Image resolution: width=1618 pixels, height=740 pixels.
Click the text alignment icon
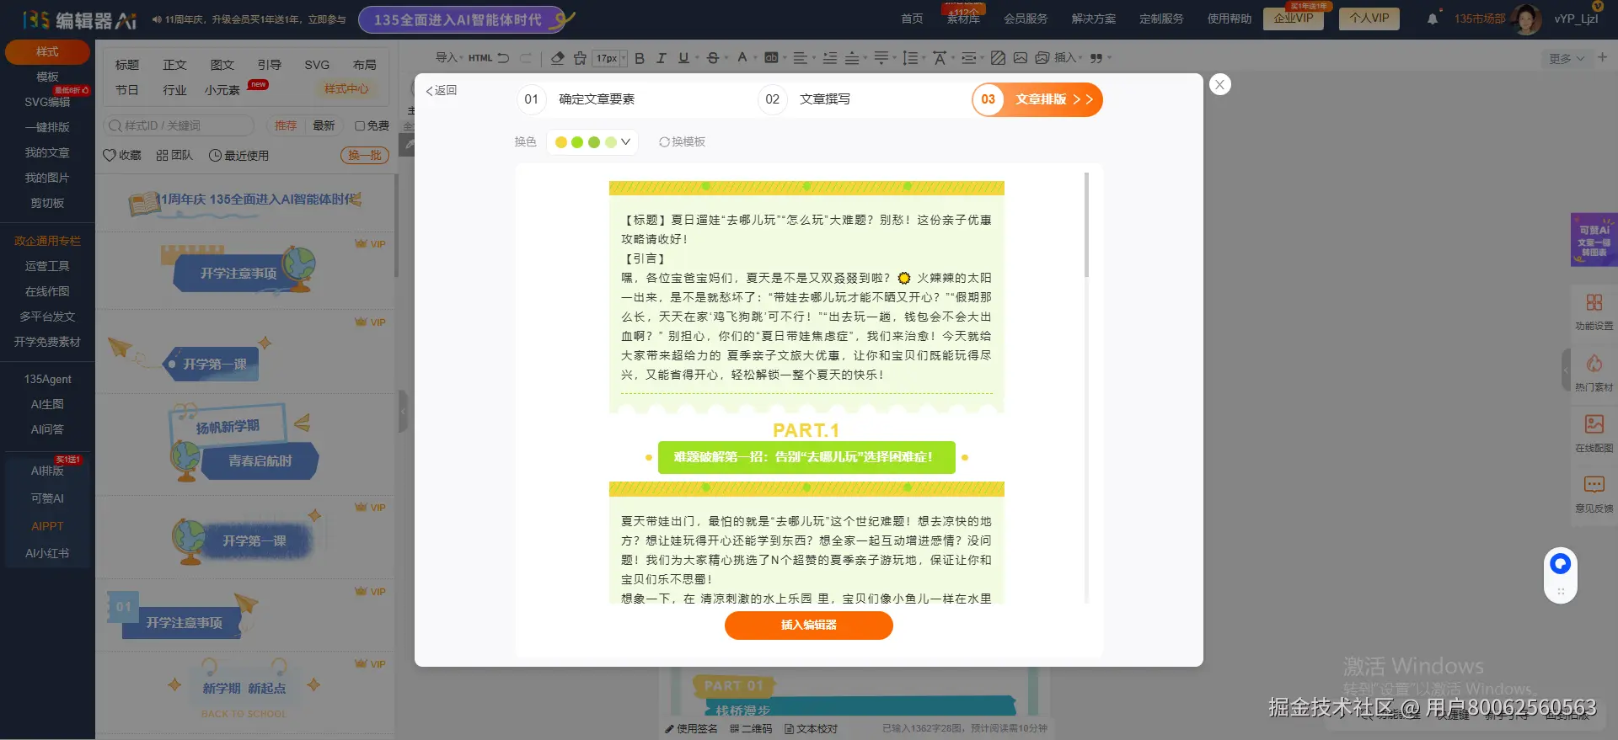pyautogui.click(x=800, y=58)
